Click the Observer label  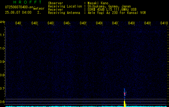point(56,3)
